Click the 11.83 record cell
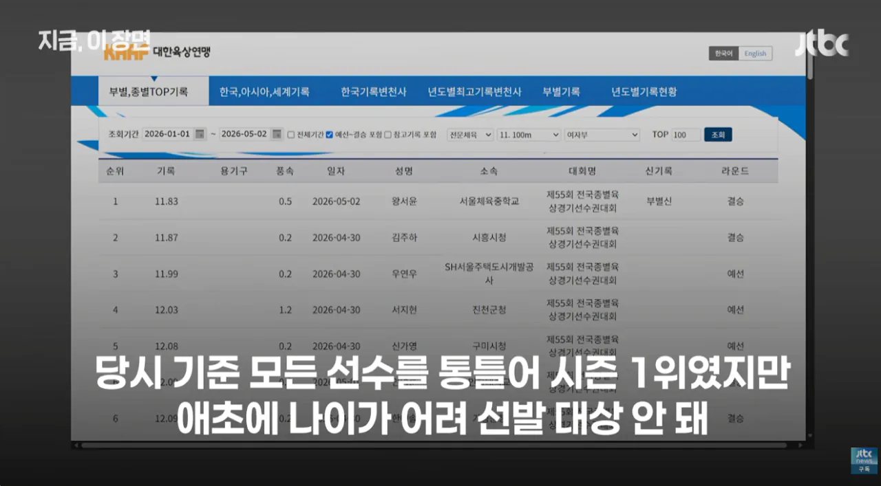 [166, 201]
